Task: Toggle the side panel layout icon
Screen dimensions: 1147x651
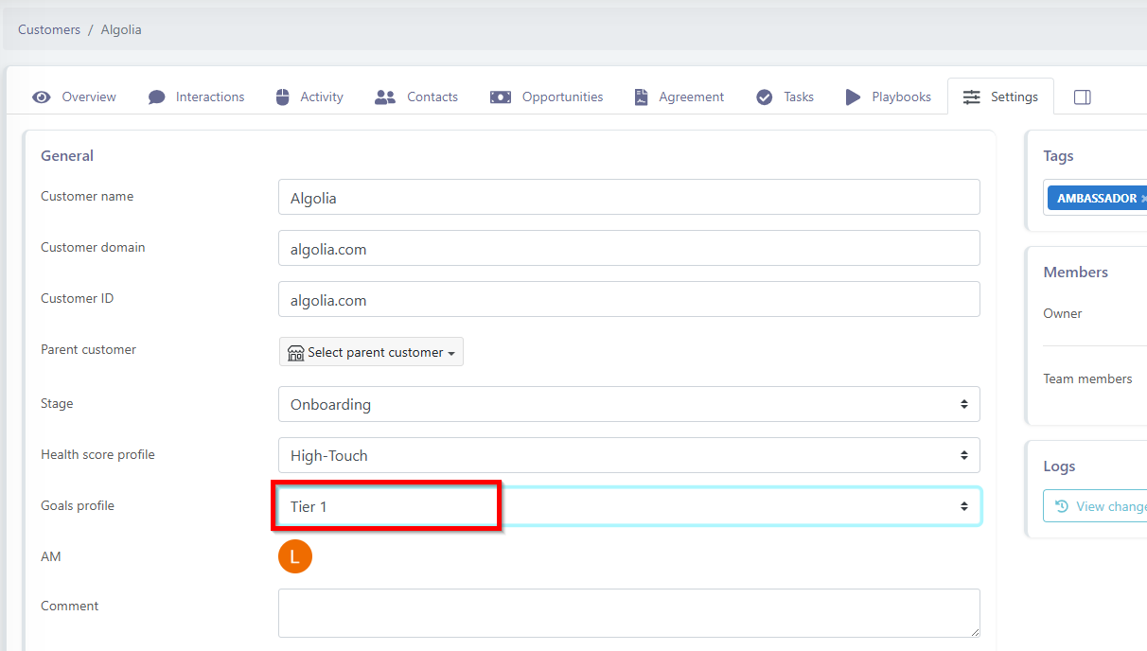Action: pyautogui.click(x=1083, y=97)
